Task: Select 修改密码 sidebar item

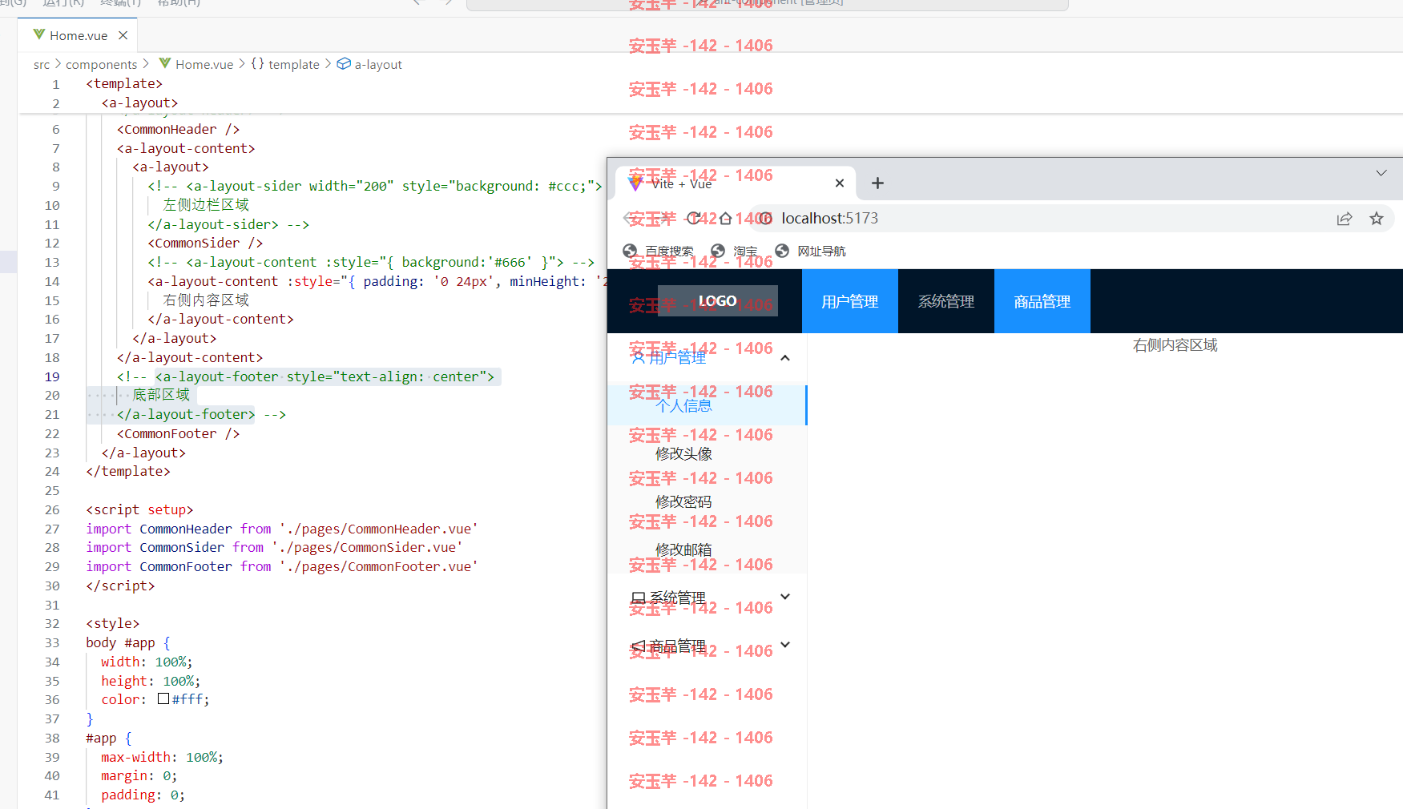Action: (x=707, y=501)
